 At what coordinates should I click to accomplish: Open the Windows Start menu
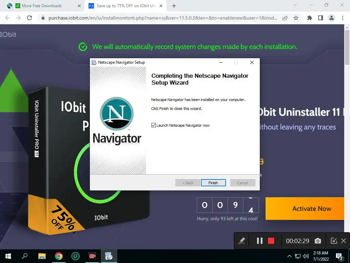pyautogui.click(x=8, y=256)
